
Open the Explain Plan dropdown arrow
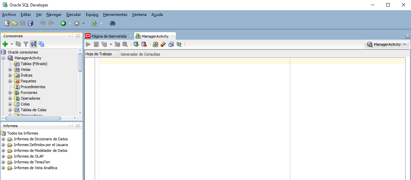click(111, 44)
